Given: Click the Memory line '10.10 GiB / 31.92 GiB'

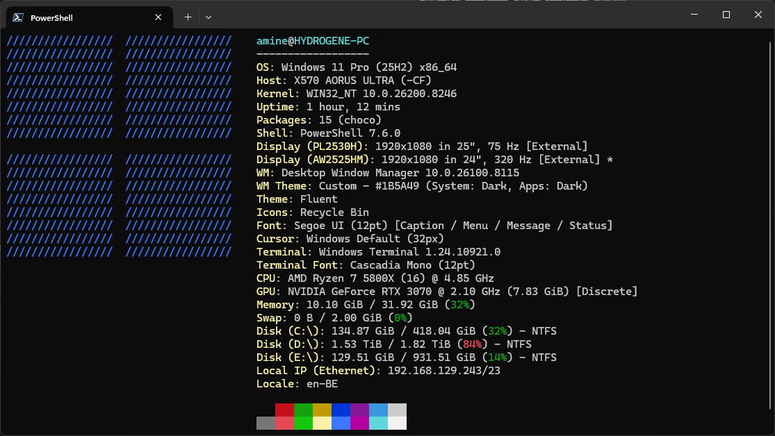Looking at the screenshot, I should (366, 305).
